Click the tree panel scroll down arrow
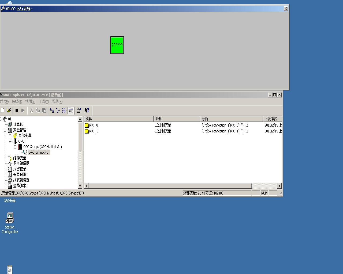The height and width of the screenshot is (274, 343). (x=80, y=186)
